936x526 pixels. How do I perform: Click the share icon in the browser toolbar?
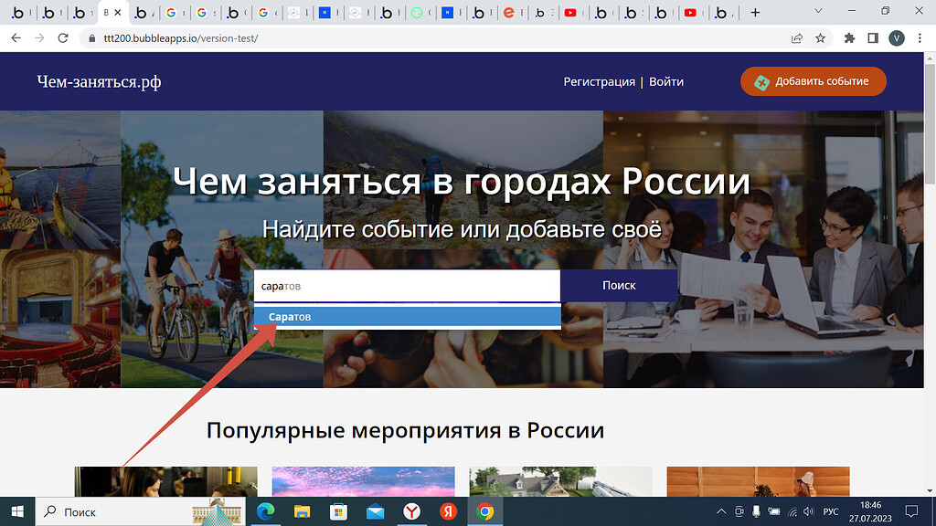[x=794, y=40]
